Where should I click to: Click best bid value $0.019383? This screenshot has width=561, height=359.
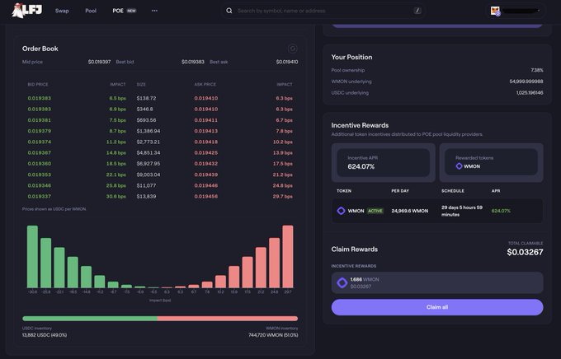(193, 62)
